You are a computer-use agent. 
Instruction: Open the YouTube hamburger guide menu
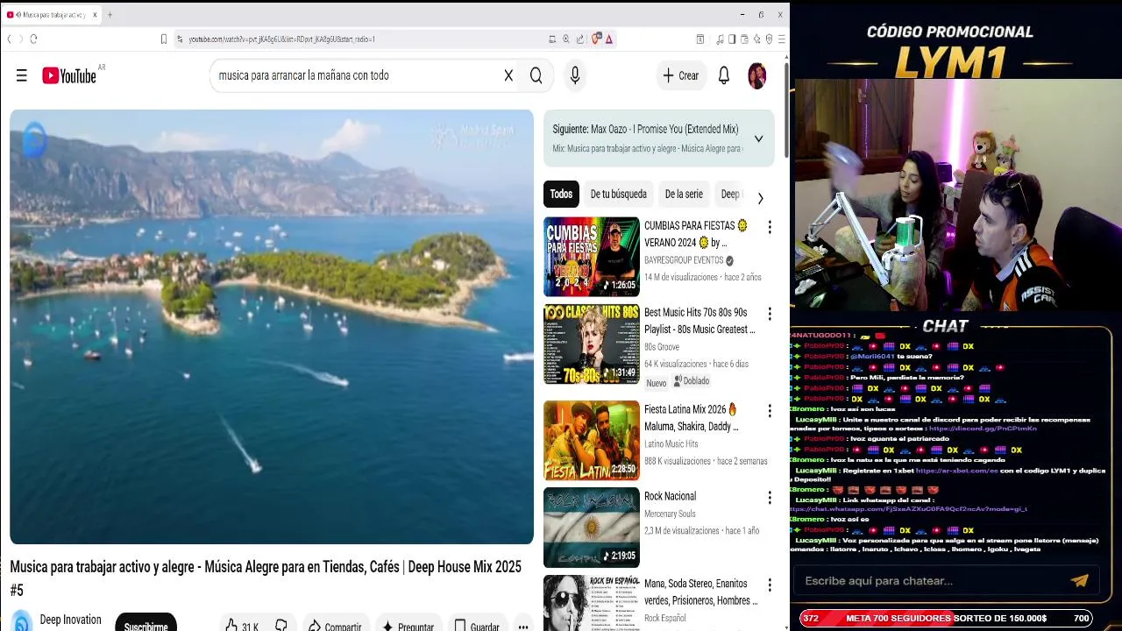(x=22, y=75)
